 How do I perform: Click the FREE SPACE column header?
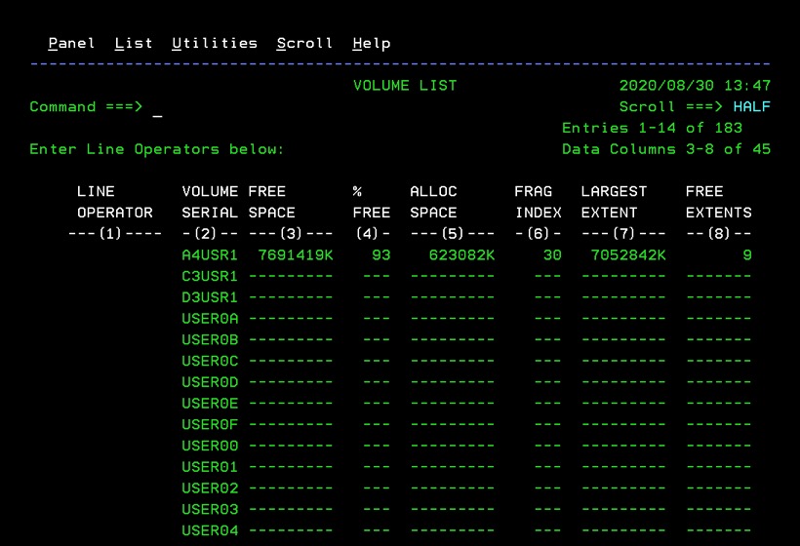(x=272, y=202)
